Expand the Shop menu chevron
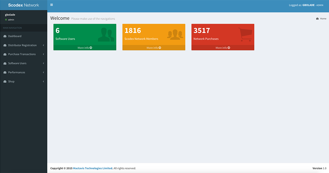The height and width of the screenshot is (173, 329). tap(43, 82)
